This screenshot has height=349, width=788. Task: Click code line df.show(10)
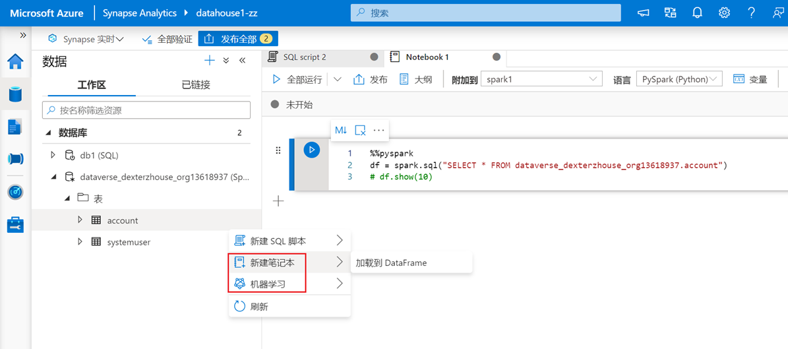[x=400, y=177]
